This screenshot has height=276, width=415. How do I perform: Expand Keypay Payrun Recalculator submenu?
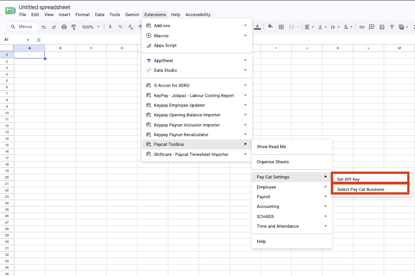[197, 135]
